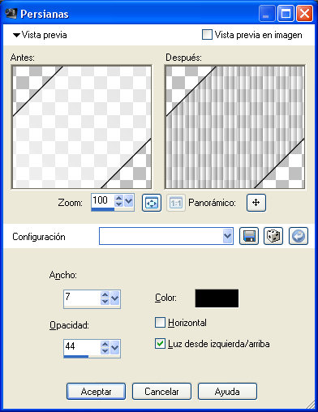Image resolution: width=318 pixels, height=412 pixels.
Task: Open the Zoom value dropdown arrow
Action: 128,201
